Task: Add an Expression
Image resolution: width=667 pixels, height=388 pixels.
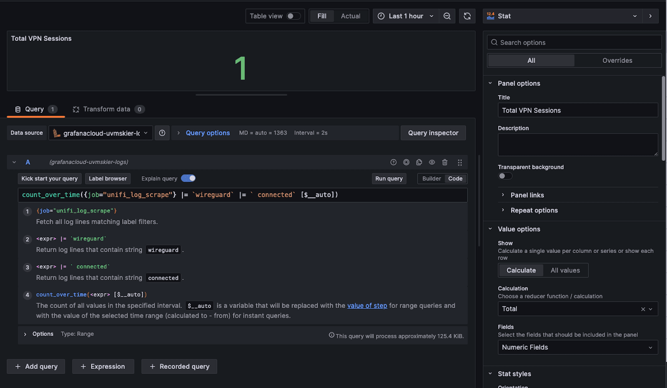Action: point(103,366)
